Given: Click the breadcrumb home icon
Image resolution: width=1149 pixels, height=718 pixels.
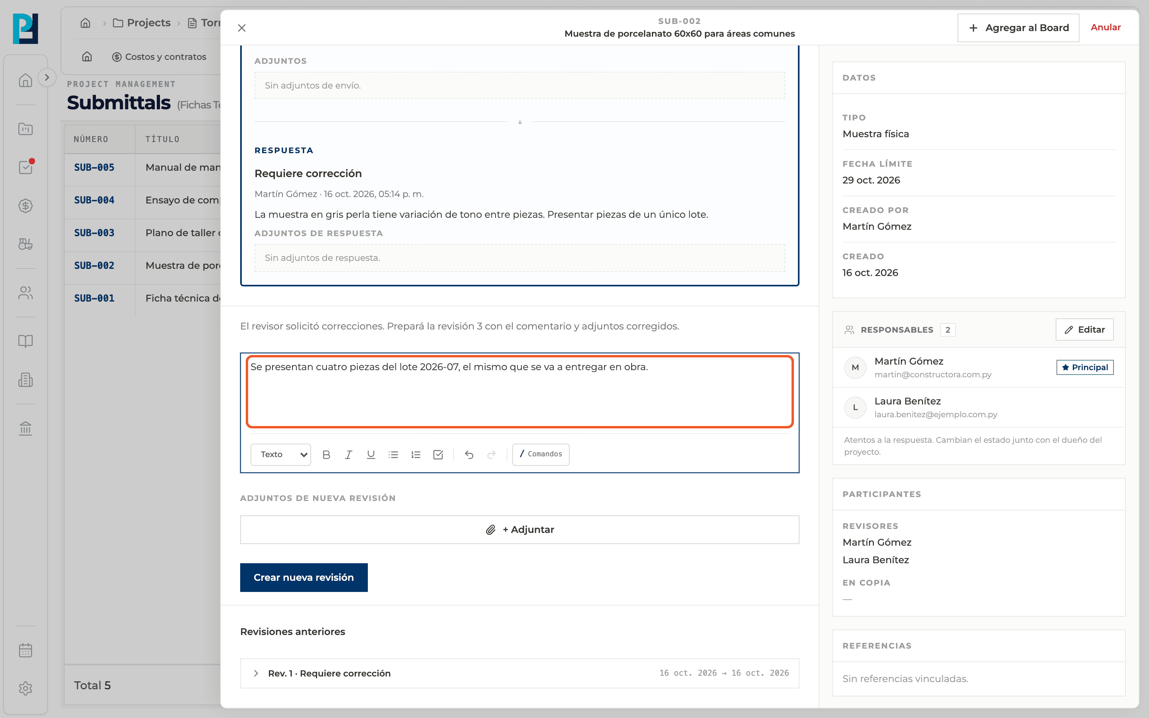Looking at the screenshot, I should tap(85, 23).
